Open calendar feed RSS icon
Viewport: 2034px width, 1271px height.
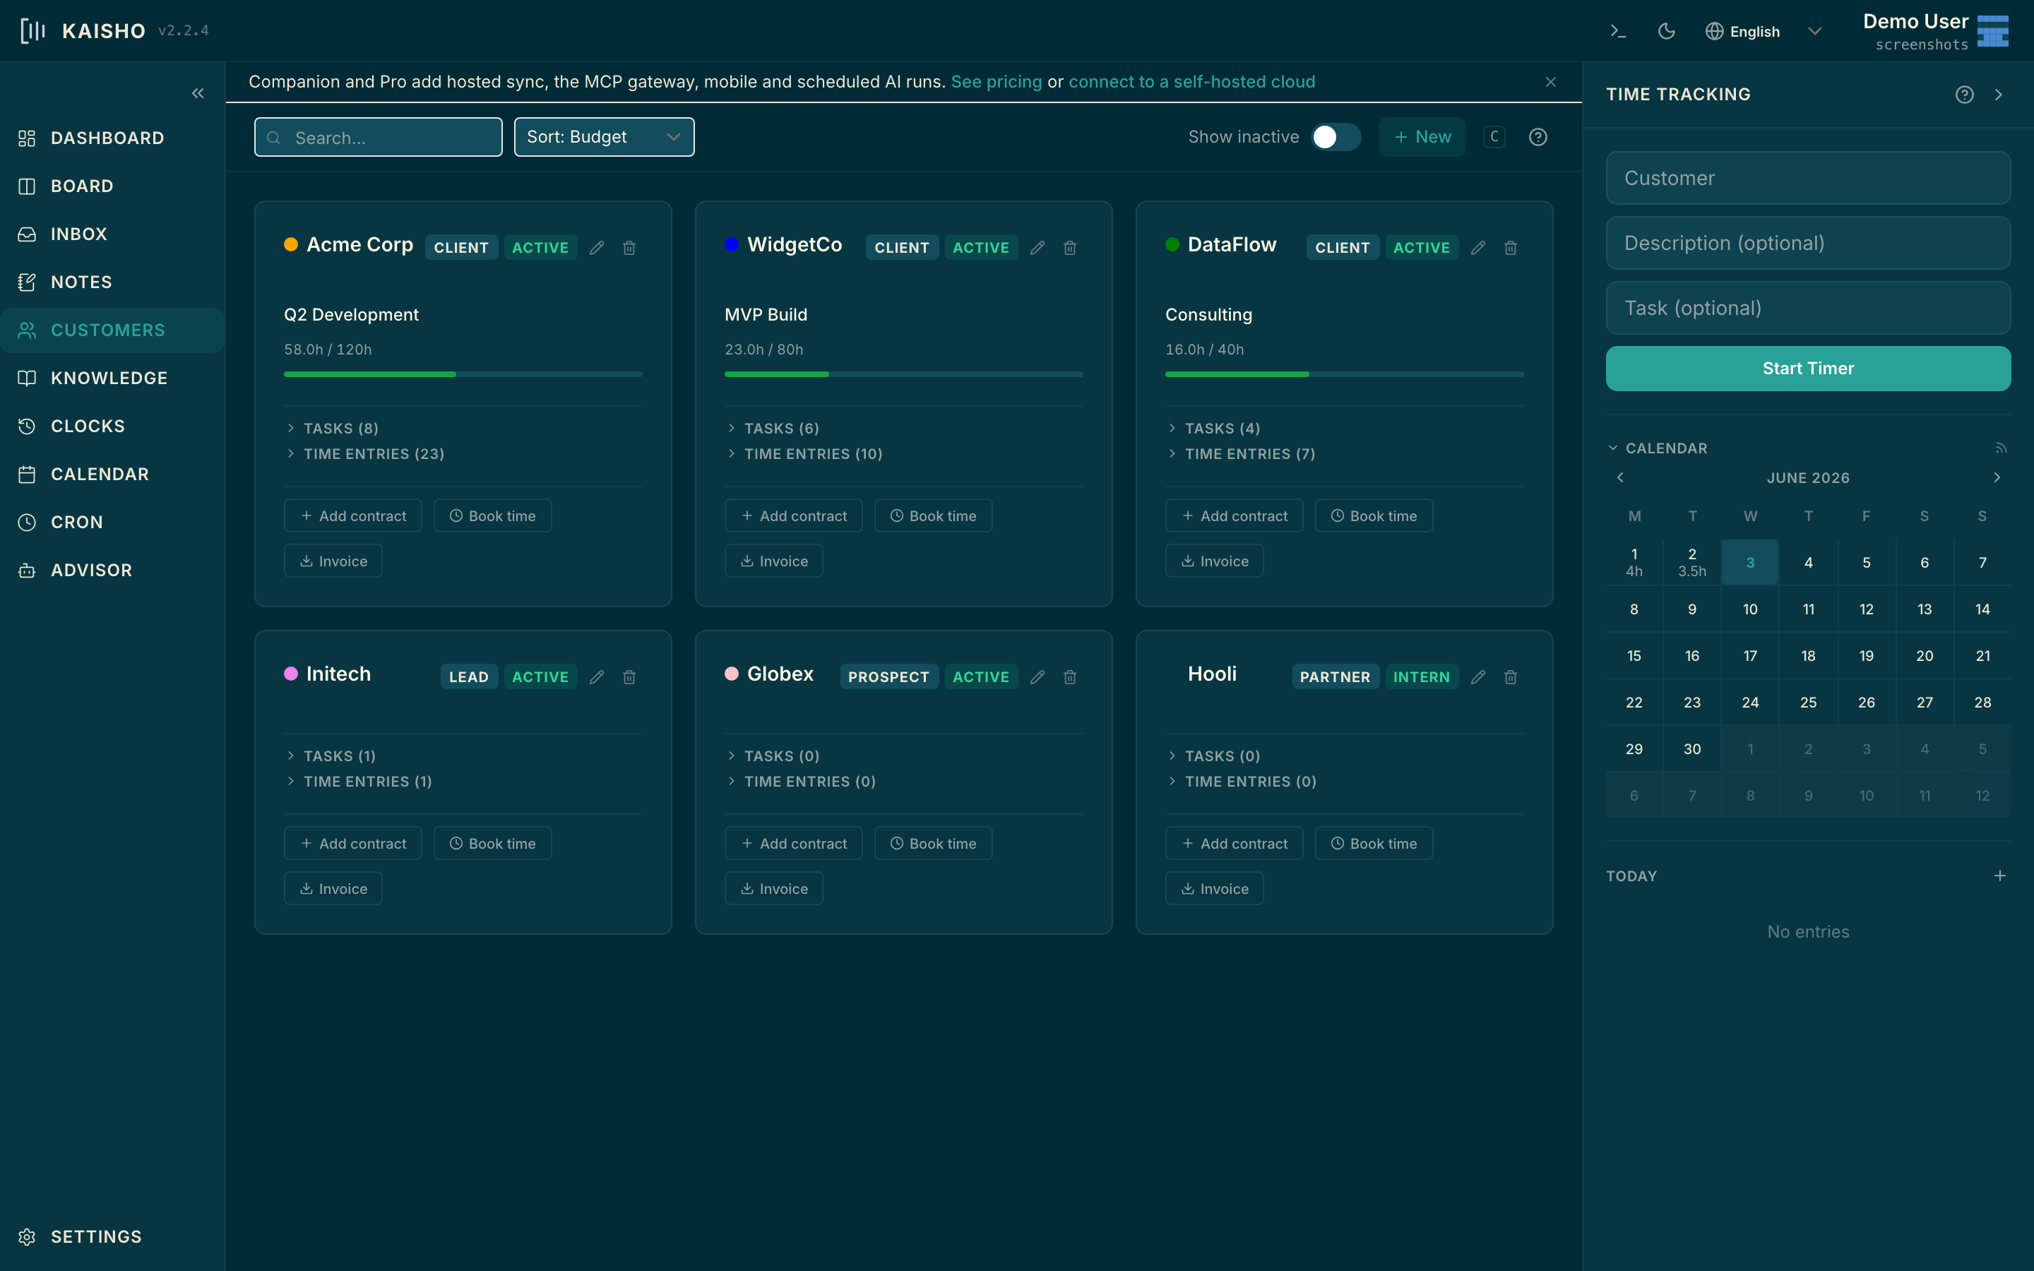click(x=2002, y=448)
